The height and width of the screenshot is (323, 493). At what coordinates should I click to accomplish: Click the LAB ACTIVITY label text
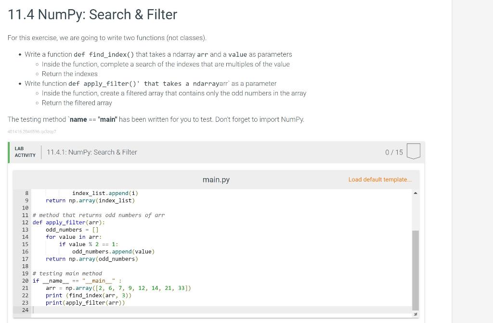(25, 152)
